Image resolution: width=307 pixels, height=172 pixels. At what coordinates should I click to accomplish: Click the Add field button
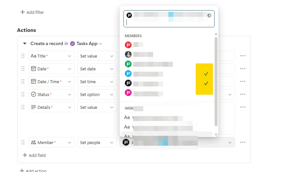tap(34, 155)
